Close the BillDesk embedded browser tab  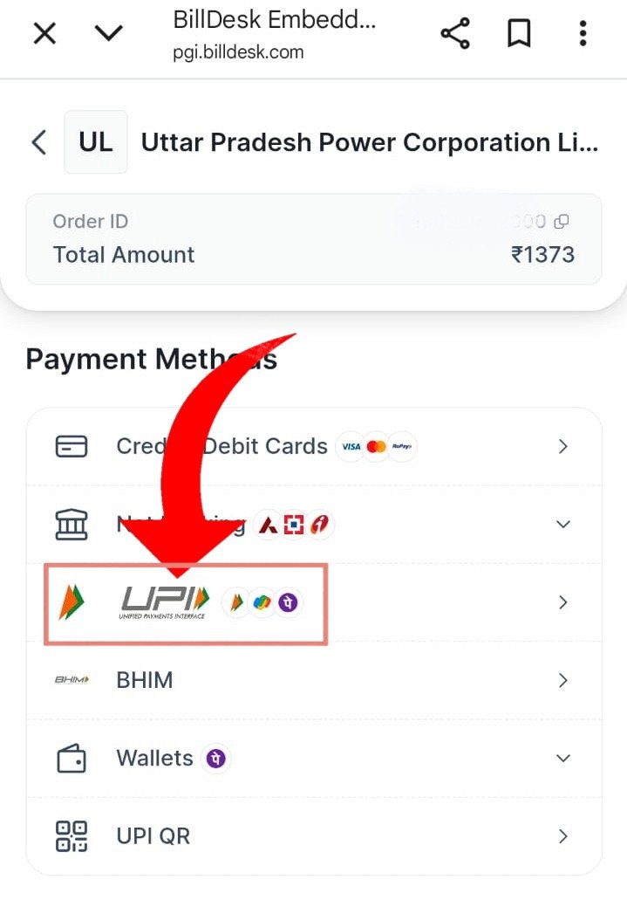[x=44, y=34]
